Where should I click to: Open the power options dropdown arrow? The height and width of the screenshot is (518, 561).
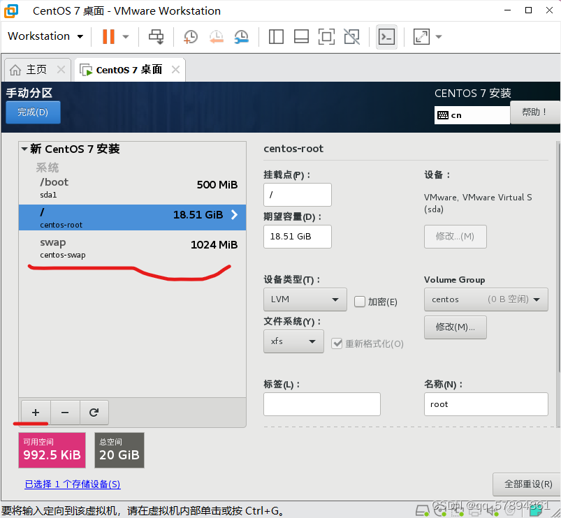point(126,36)
